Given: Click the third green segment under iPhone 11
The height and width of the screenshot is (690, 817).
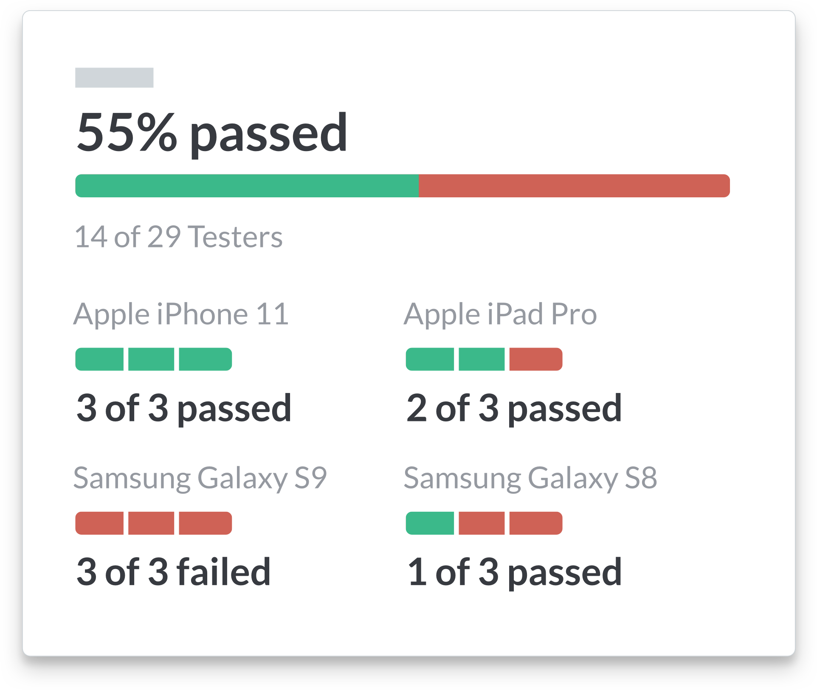Looking at the screenshot, I should pos(205,359).
